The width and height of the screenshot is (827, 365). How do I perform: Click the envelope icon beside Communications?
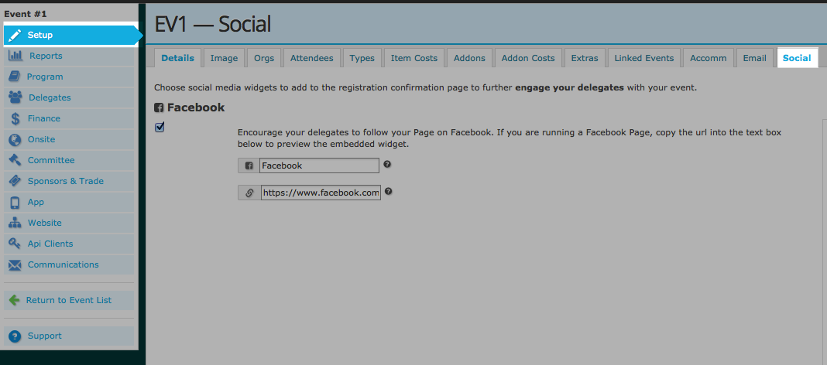point(15,265)
